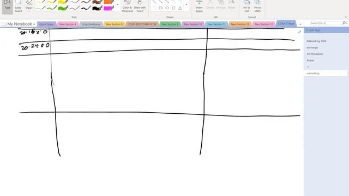The image size is (349, 196).
Task: Open the Networking CNA page
Action: [316, 41]
